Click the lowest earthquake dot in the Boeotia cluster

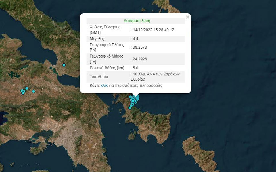click(x=23, y=93)
